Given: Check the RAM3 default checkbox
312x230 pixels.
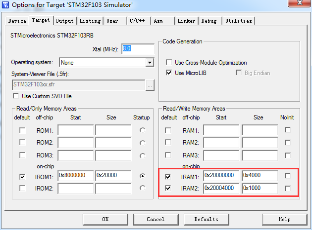Looking at the screenshot, I should (x=168, y=155).
